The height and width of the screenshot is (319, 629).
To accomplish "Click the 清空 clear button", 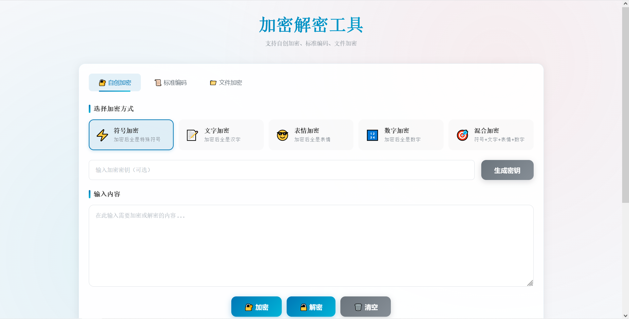I will click(x=366, y=307).
